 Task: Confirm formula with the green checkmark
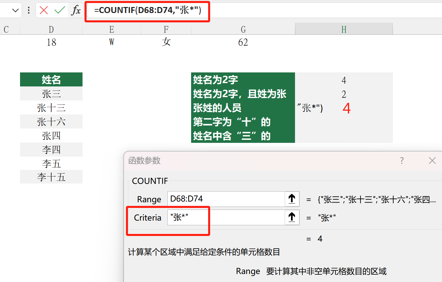click(x=60, y=10)
